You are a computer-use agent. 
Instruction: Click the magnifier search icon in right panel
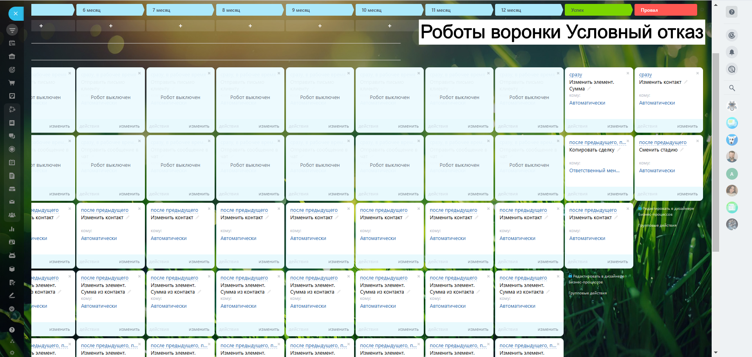tap(731, 88)
